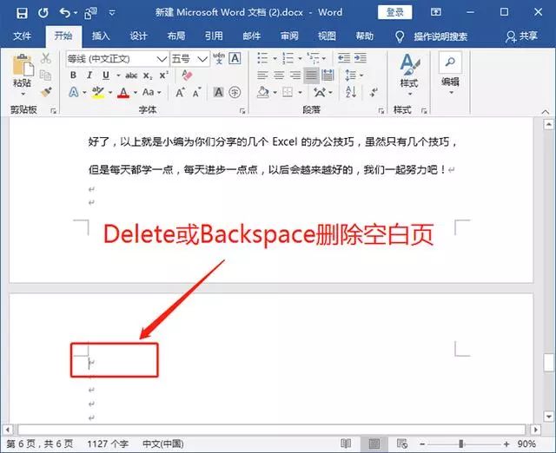Click the phonetic guide icon
The width and height of the screenshot is (556, 453).
[x=219, y=58]
